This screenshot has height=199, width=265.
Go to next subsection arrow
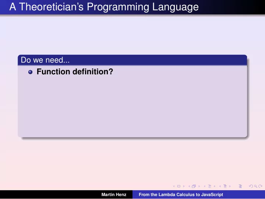tap(215, 186)
